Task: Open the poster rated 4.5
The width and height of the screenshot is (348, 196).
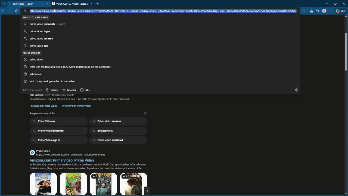Action: tap(133, 184)
